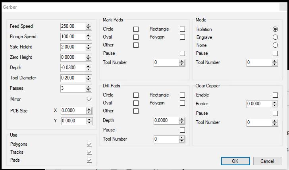Check Circle under Mark Pads
Image resolution: width=289 pixels, height=170 pixels.
[x=136, y=29]
